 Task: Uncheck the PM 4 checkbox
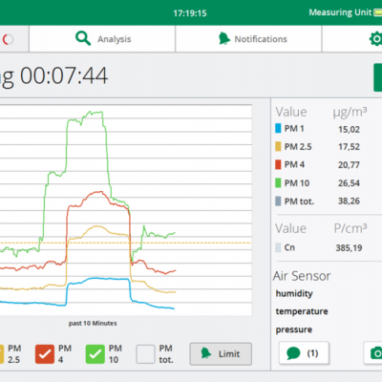click(45, 354)
